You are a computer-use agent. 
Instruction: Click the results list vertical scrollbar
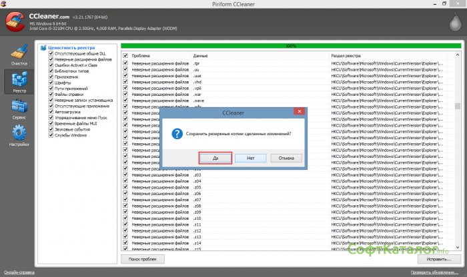coord(458,153)
